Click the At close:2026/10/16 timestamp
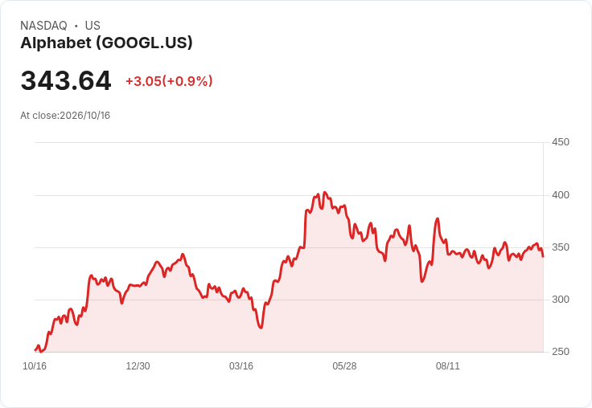This screenshot has width=592, height=408. [x=65, y=116]
